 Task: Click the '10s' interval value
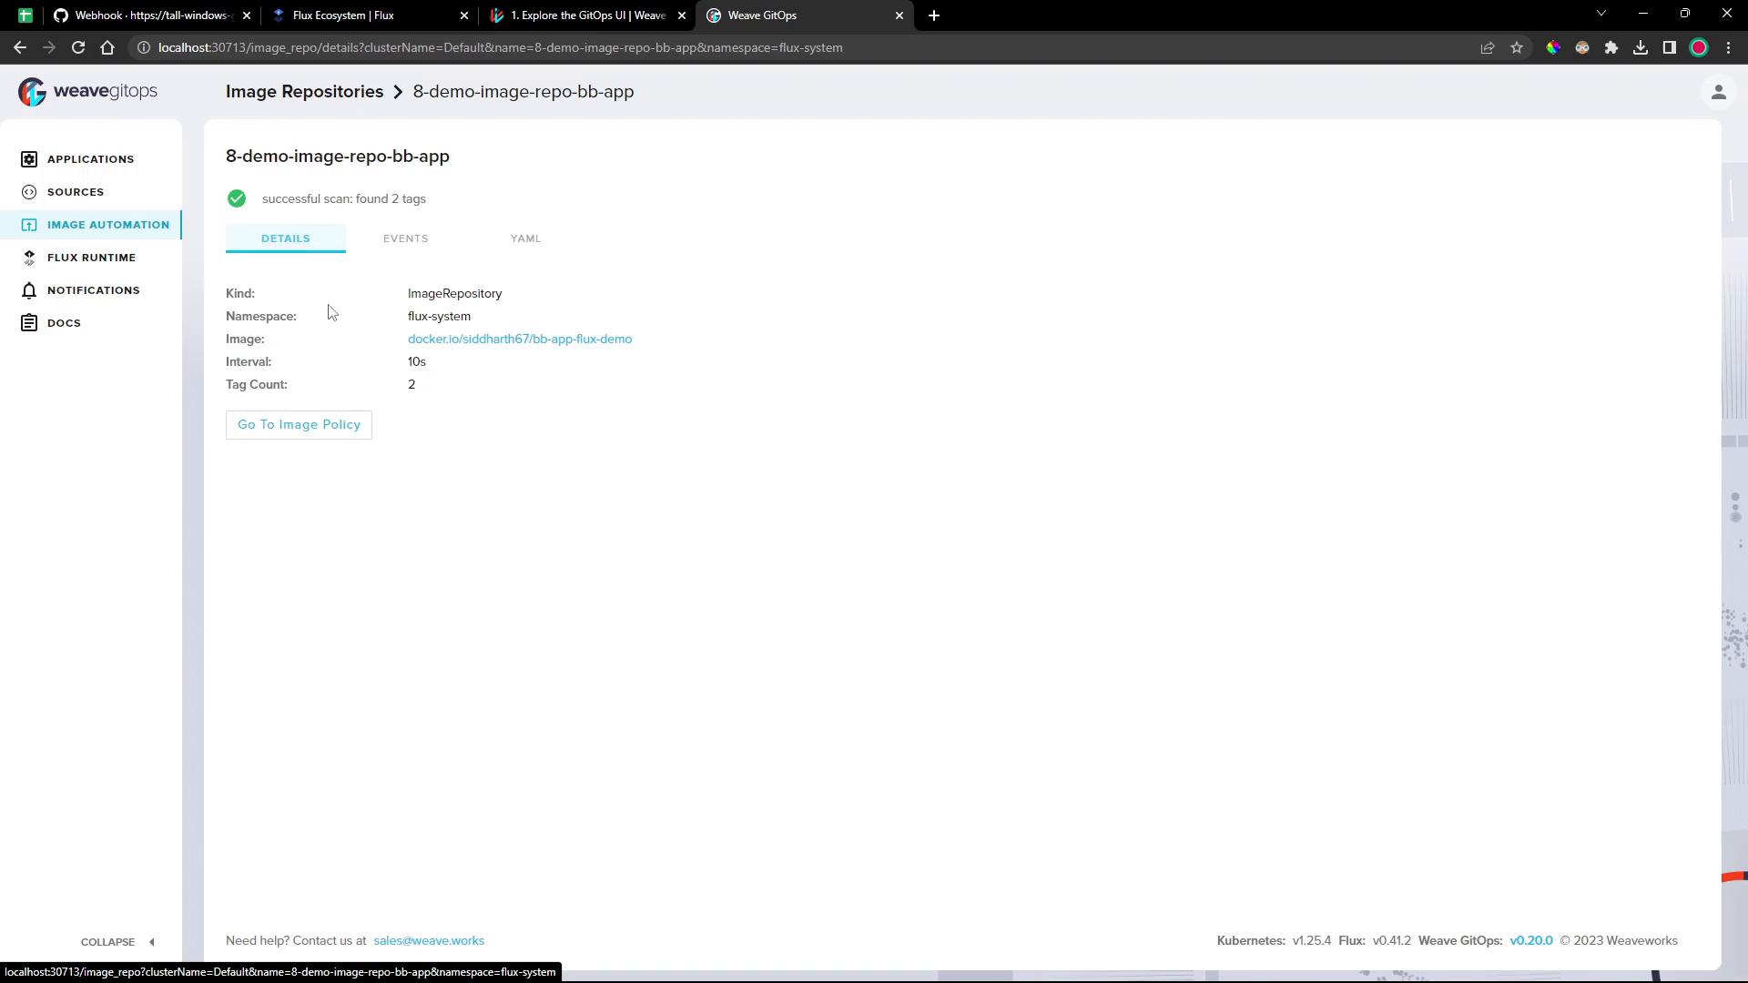click(x=417, y=362)
